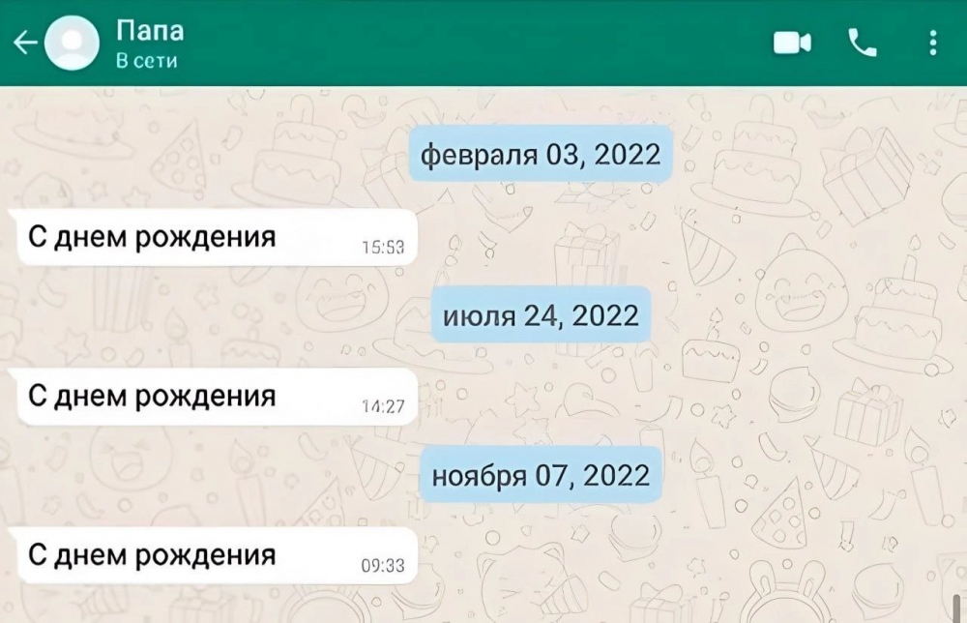Click the 'С днем рождения' text in the first bubble
This screenshot has height=623, width=967.
(152, 237)
